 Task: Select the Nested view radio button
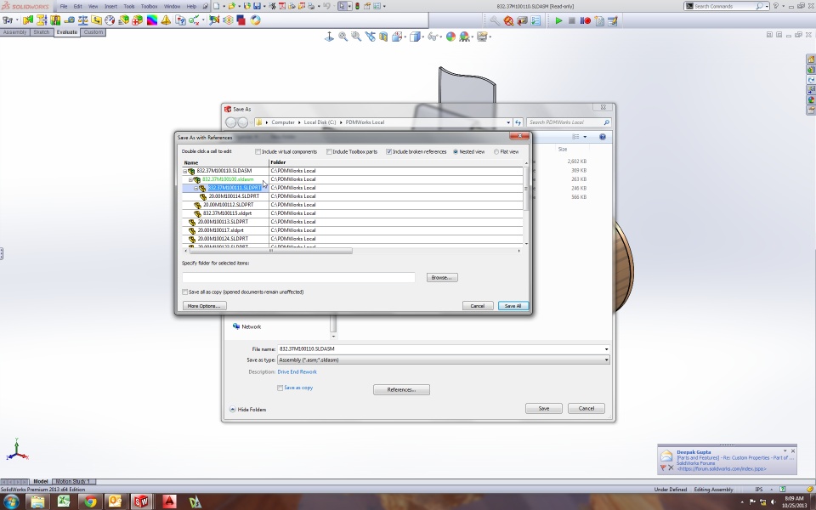coord(456,152)
